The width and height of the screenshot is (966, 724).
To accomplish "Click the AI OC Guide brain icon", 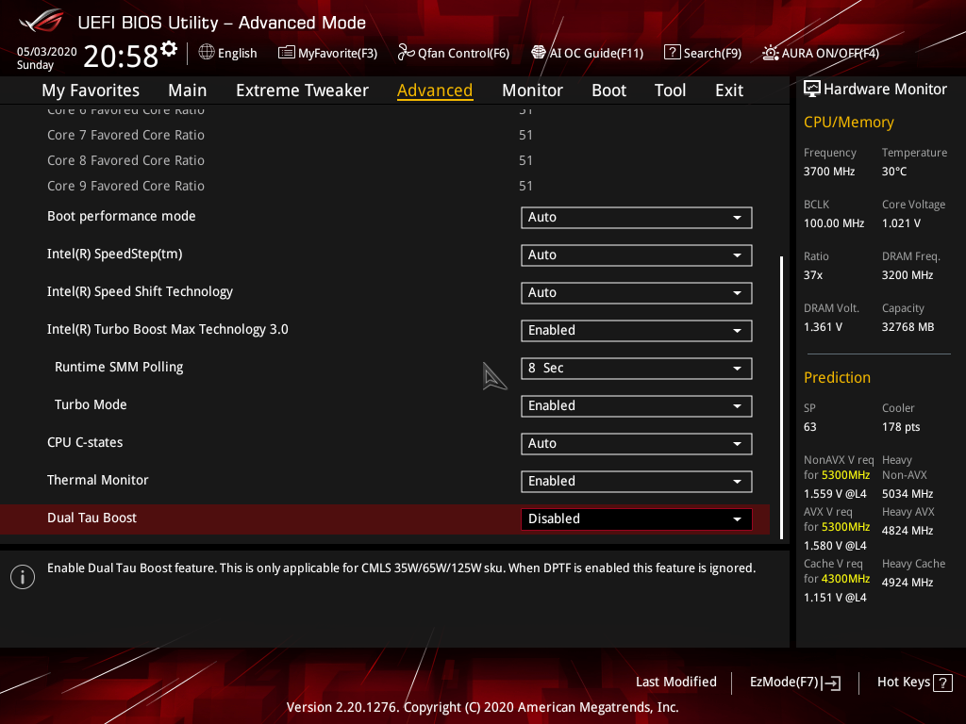I will pyautogui.click(x=539, y=53).
